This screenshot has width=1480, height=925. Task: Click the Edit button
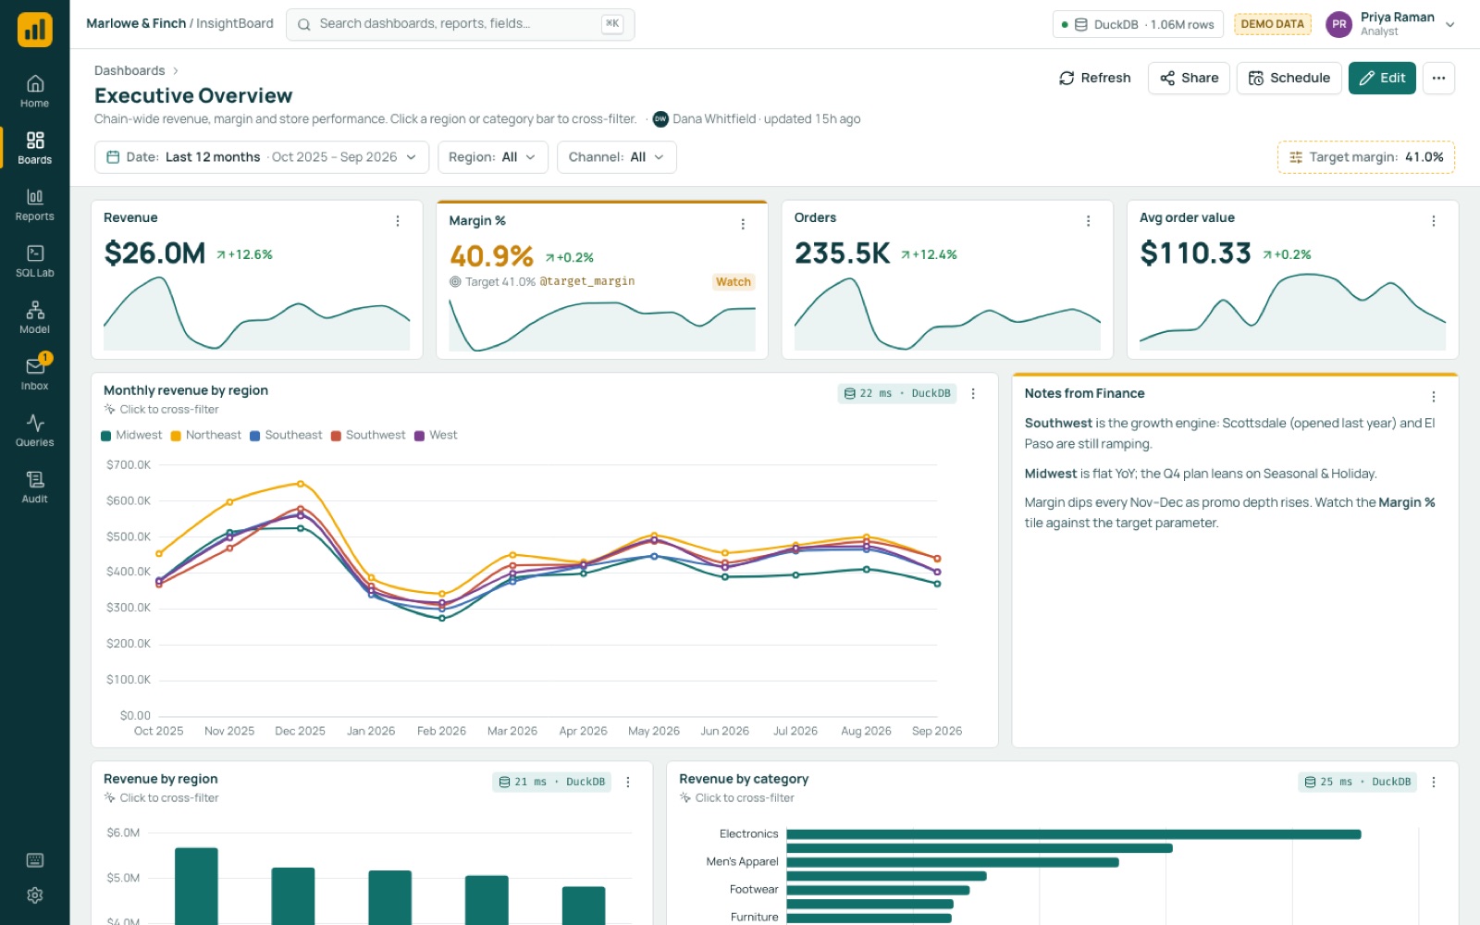1383,78
